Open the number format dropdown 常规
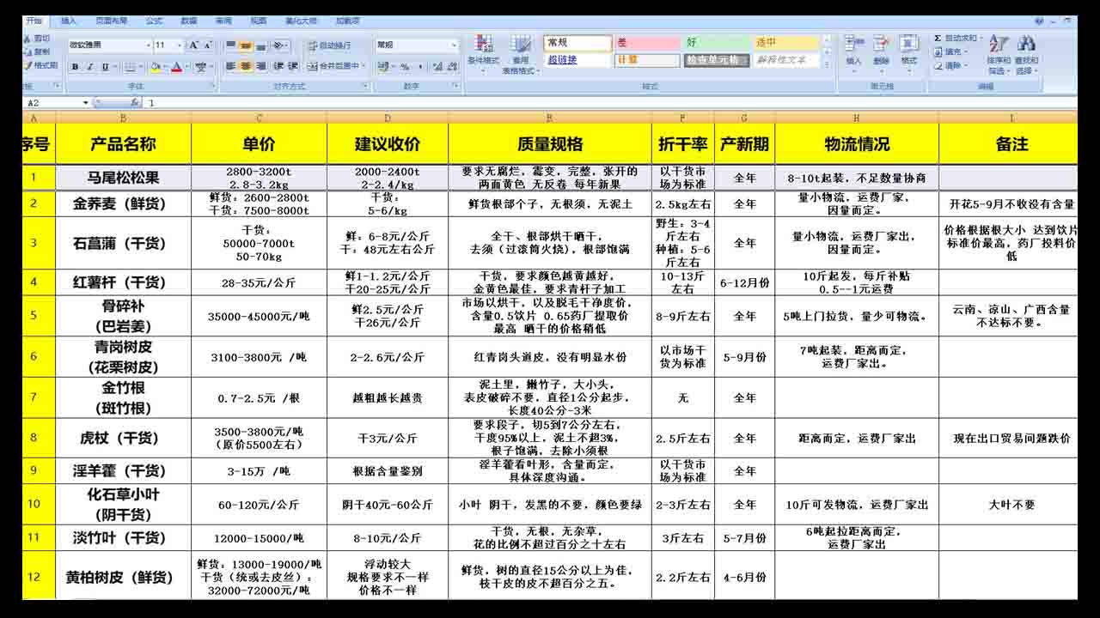Screen dimensions: 1100x618 (455, 45)
